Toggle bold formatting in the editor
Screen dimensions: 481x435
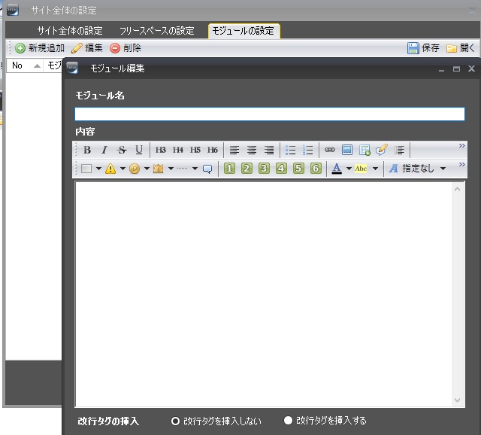tap(87, 150)
